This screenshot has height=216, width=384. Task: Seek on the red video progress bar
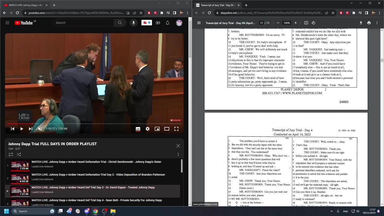click(x=94, y=124)
